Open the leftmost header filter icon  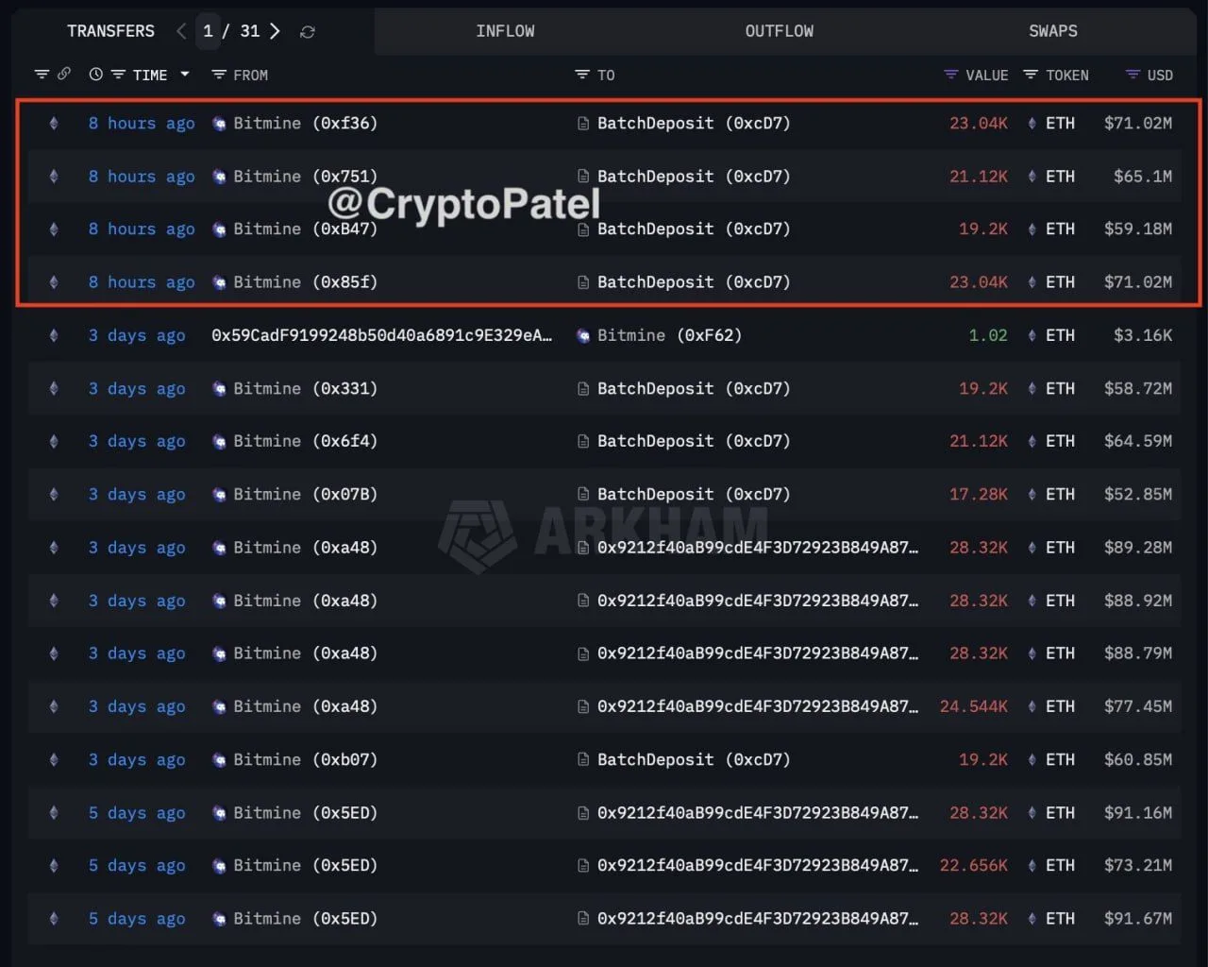click(42, 75)
